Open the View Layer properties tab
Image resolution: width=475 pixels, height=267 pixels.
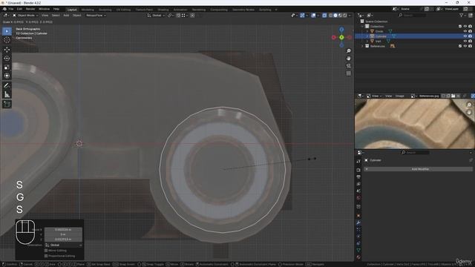(x=358, y=184)
